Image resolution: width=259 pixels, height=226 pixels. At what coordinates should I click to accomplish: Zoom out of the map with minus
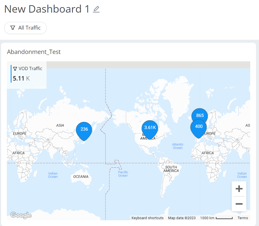pos(239,204)
